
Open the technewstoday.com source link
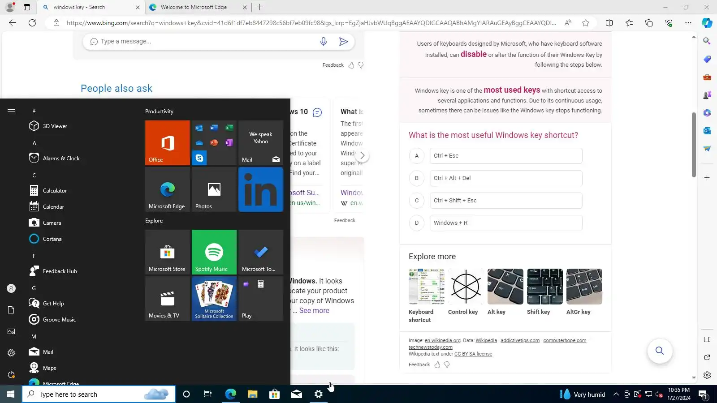pyautogui.click(x=431, y=347)
